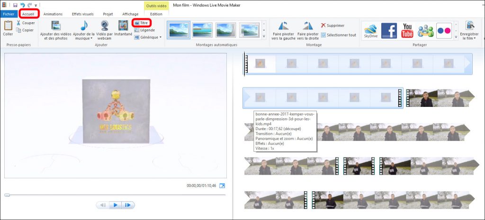The image size is (485, 220).
Task: Expand the quick access toolbar customization arrow
Action: [36, 5]
